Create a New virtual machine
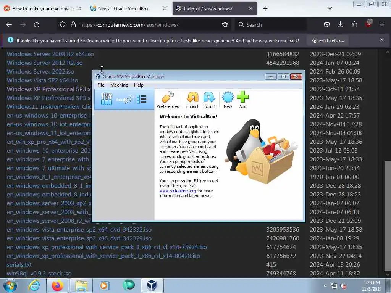 coord(228,100)
